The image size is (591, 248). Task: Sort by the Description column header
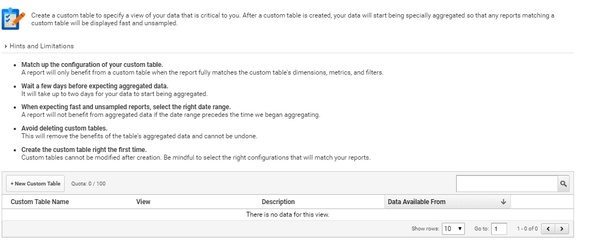[278, 202]
